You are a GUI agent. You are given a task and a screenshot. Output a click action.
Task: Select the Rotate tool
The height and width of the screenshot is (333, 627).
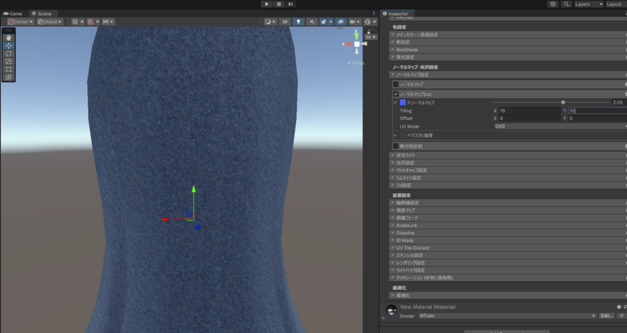pyautogui.click(x=9, y=53)
